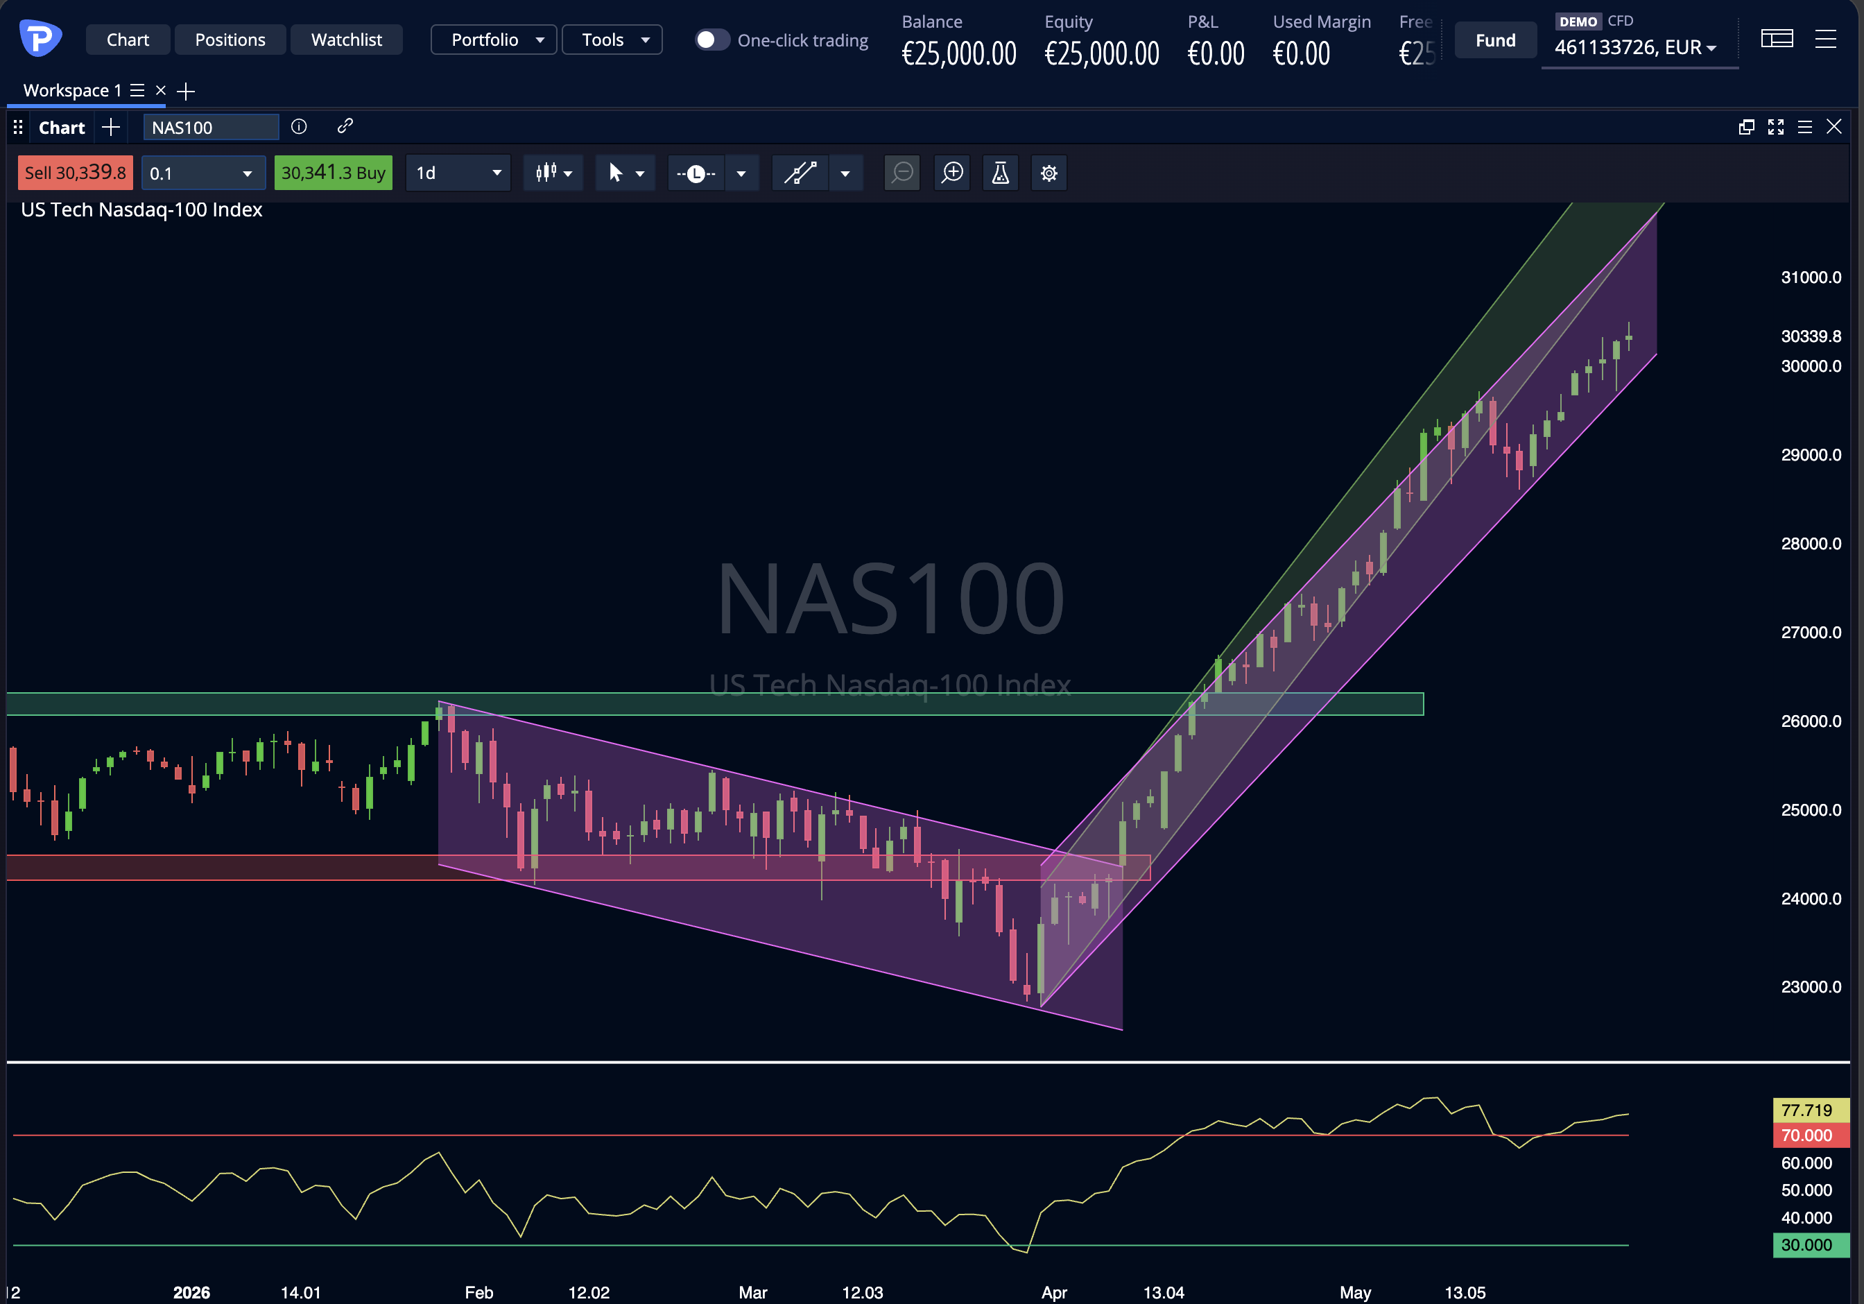The height and width of the screenshot is (1304, 1864).
Task: Open the Chart tab in top navigation
Action: (128, 40)
